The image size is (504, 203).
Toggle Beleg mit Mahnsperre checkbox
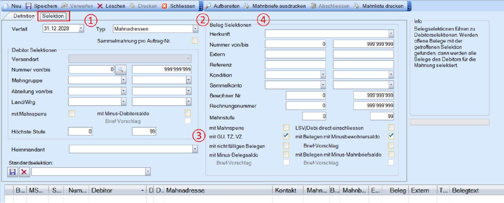pos(286,128)
